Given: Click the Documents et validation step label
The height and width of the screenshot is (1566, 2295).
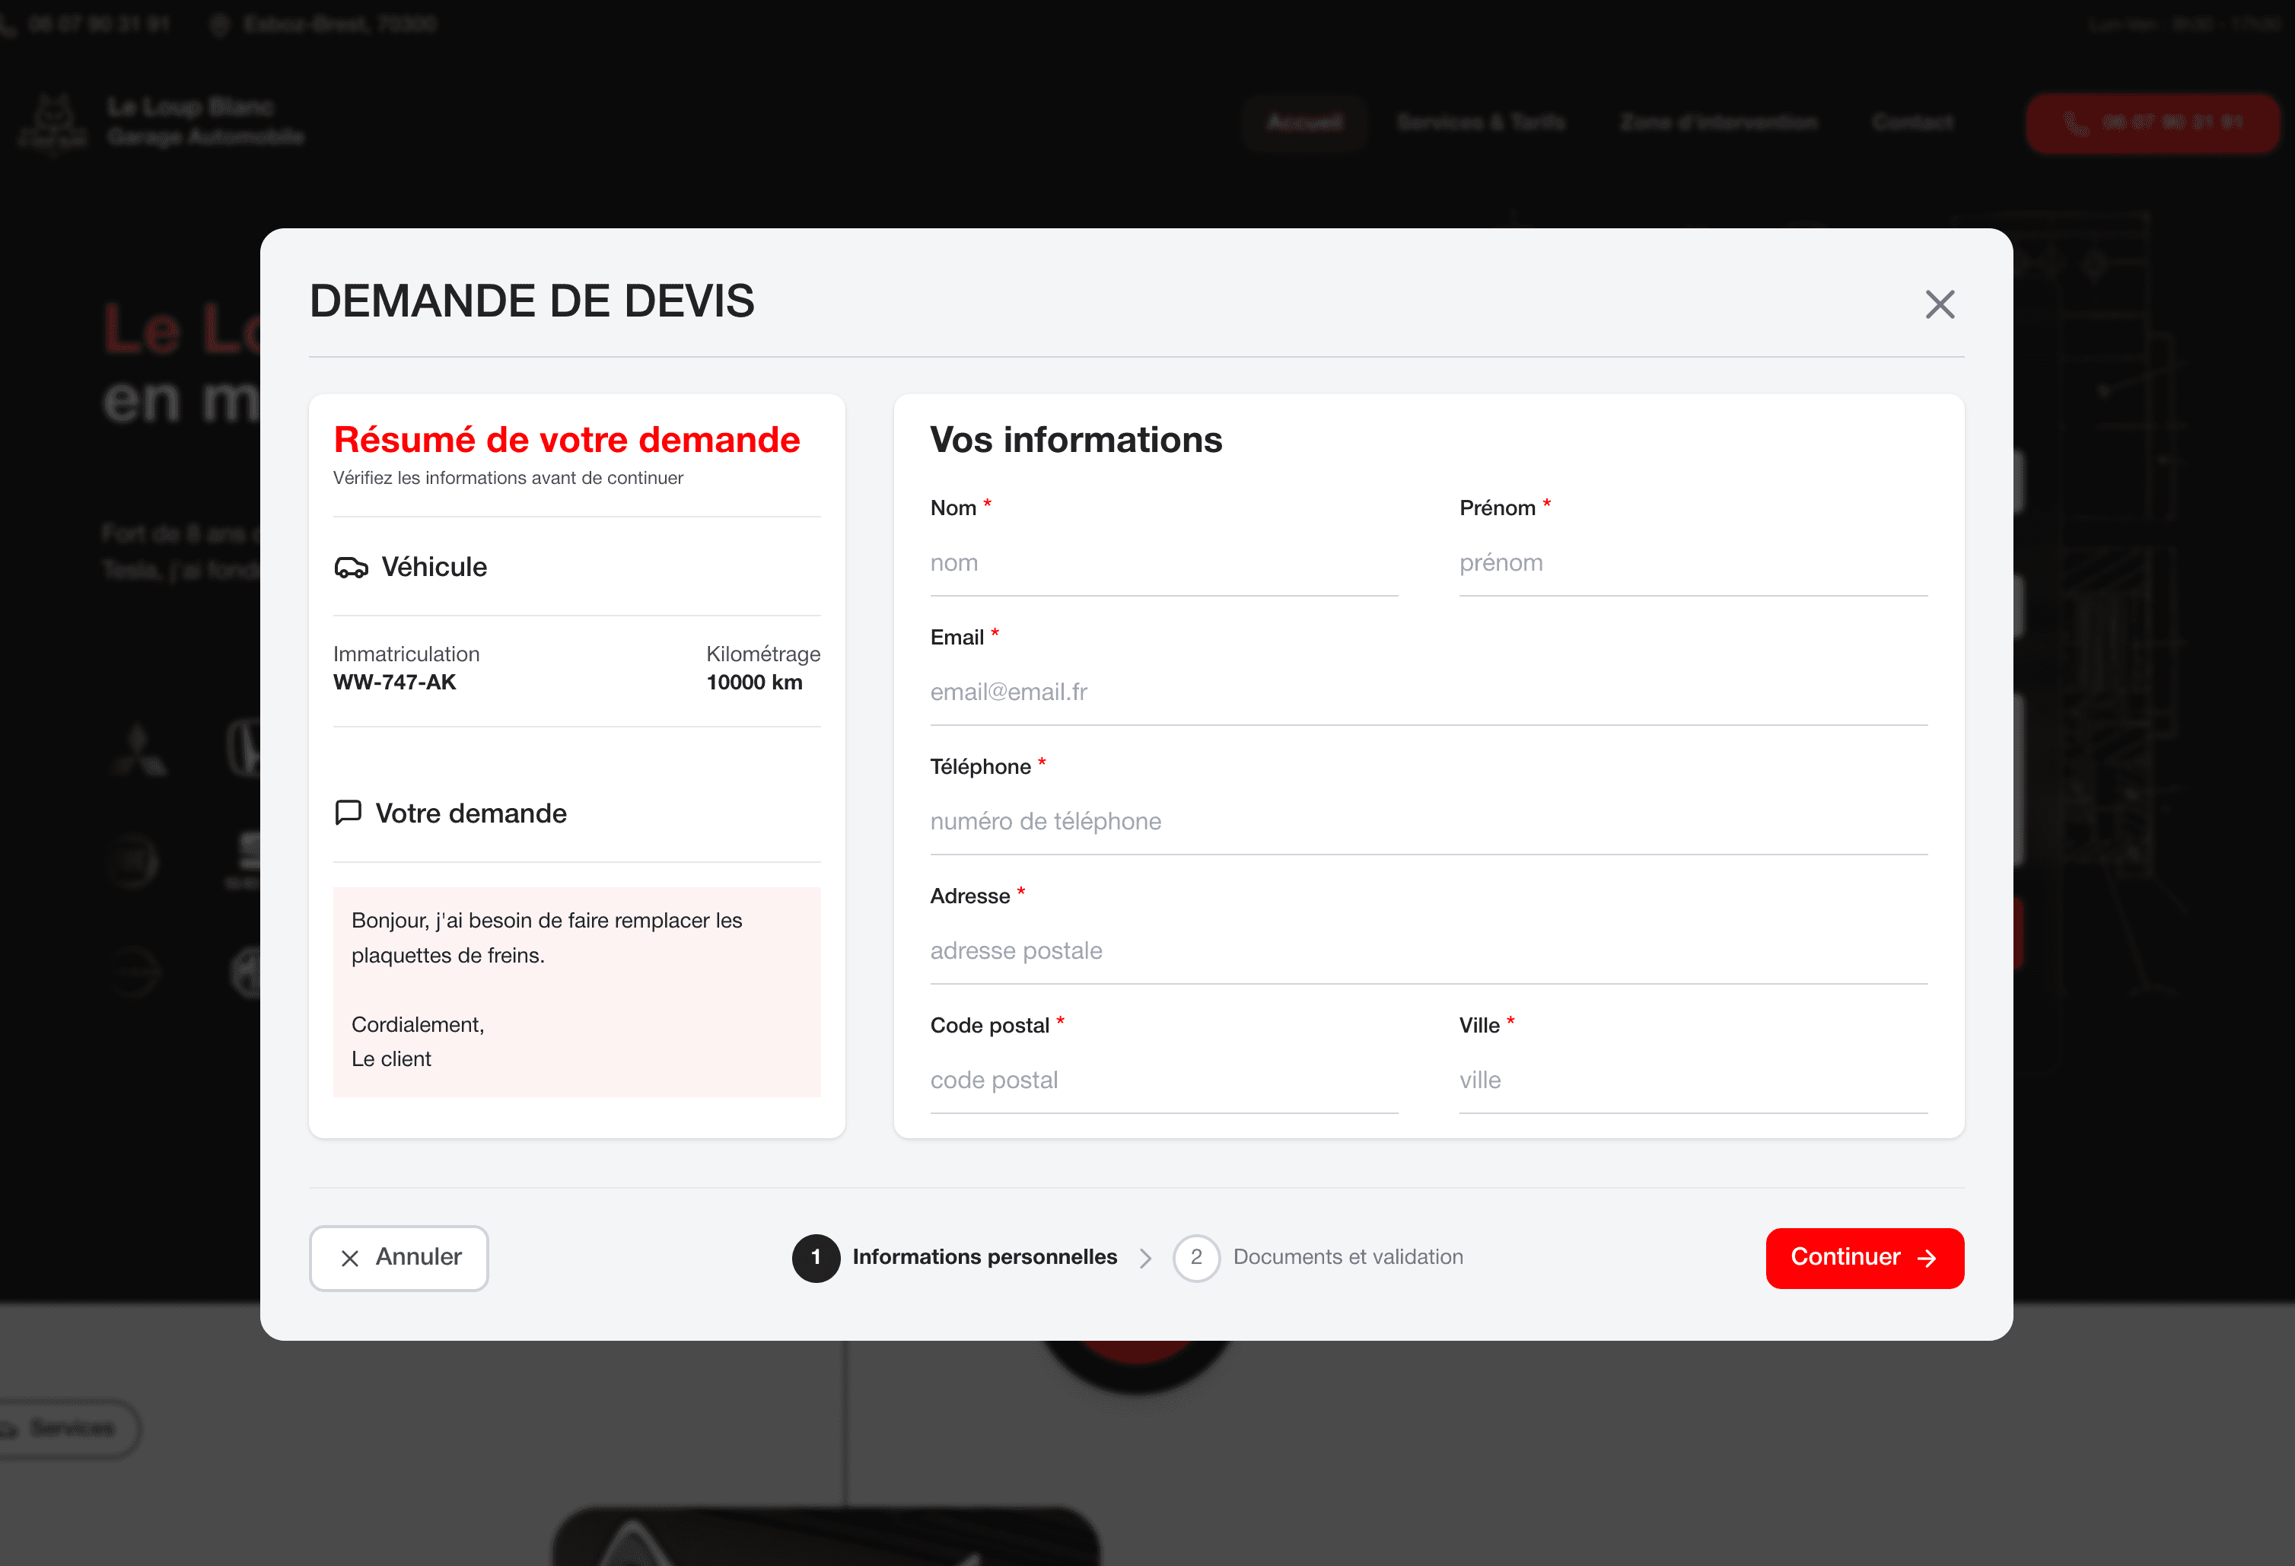Looking at the screenshot, I should (1348, 1257).
